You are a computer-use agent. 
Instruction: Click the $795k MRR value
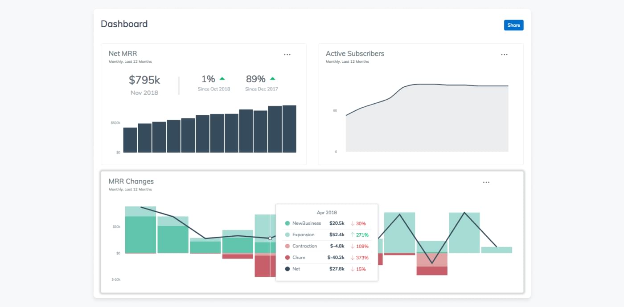pos(144,80)
